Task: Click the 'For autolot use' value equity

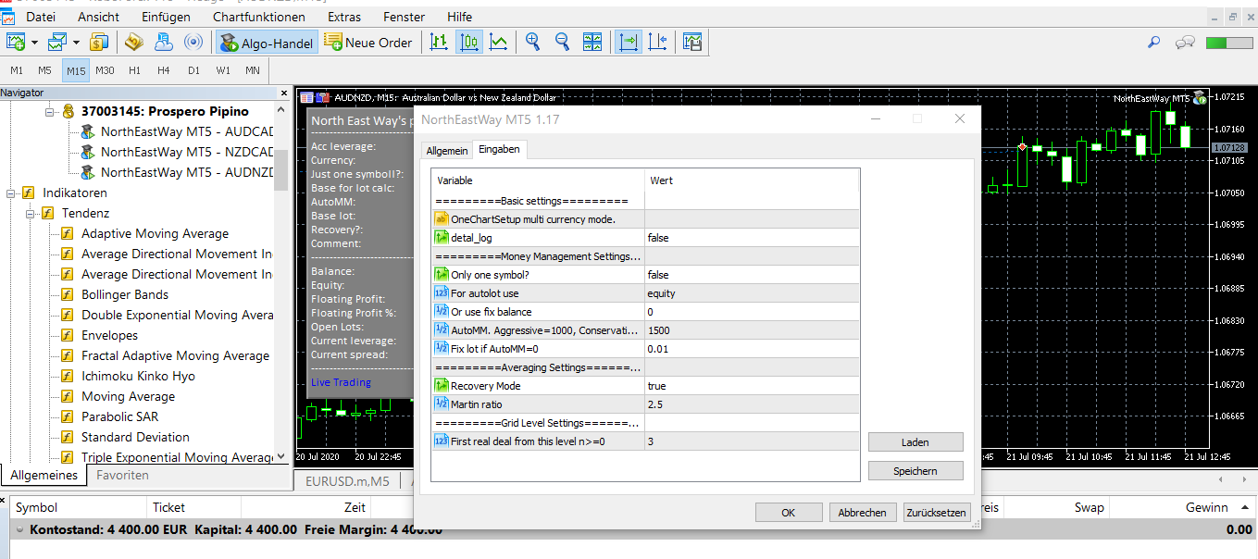Action: coord(752,293)
